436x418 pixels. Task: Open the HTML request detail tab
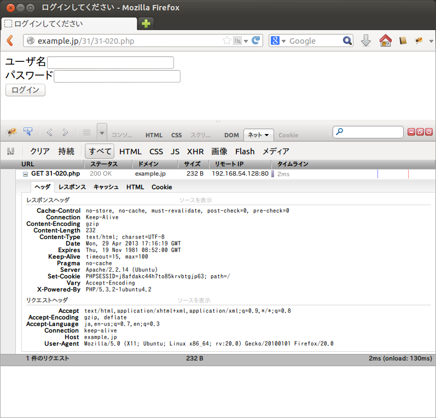[135, 187]
